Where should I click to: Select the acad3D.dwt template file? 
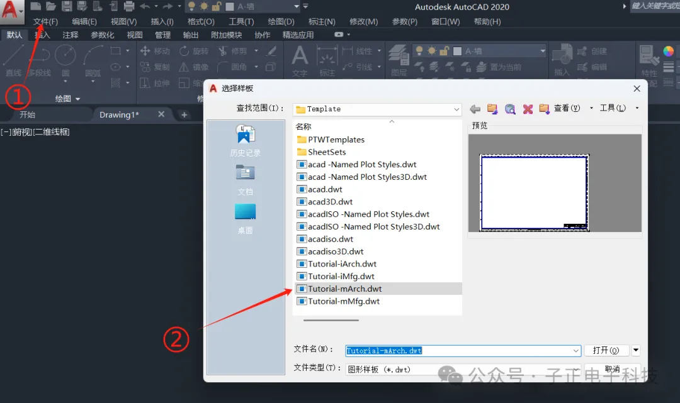point(325,202)
